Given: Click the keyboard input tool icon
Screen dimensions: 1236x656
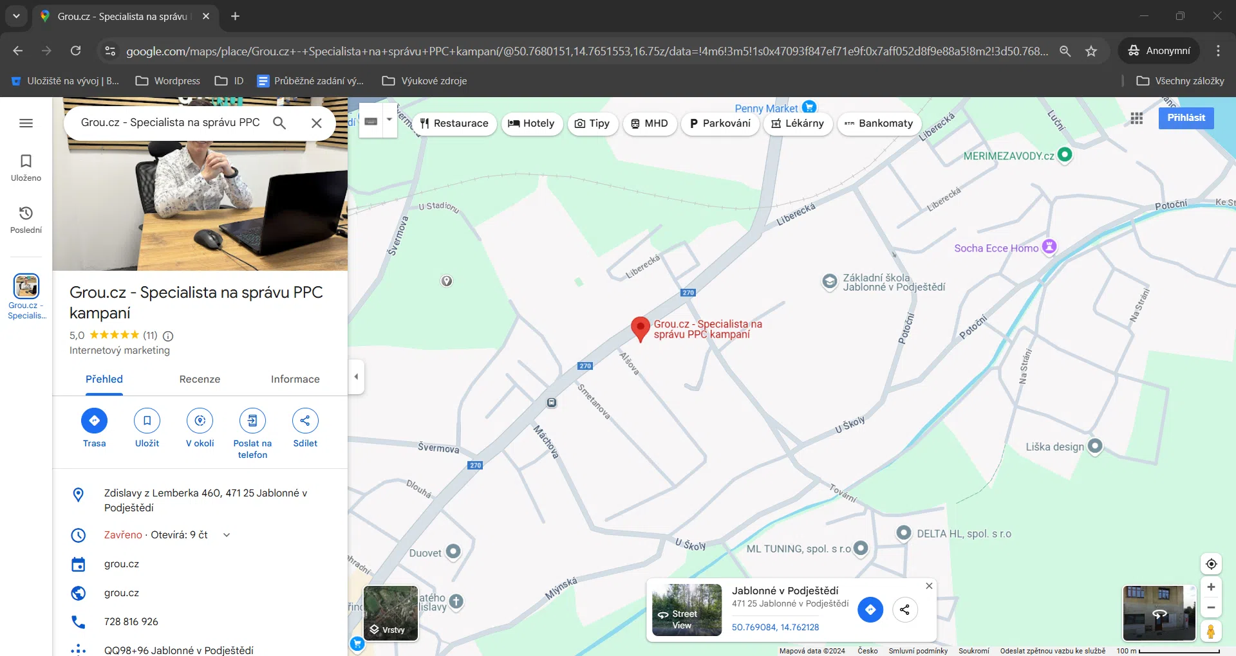Looking at the screenshot, I should pos(371,121).
